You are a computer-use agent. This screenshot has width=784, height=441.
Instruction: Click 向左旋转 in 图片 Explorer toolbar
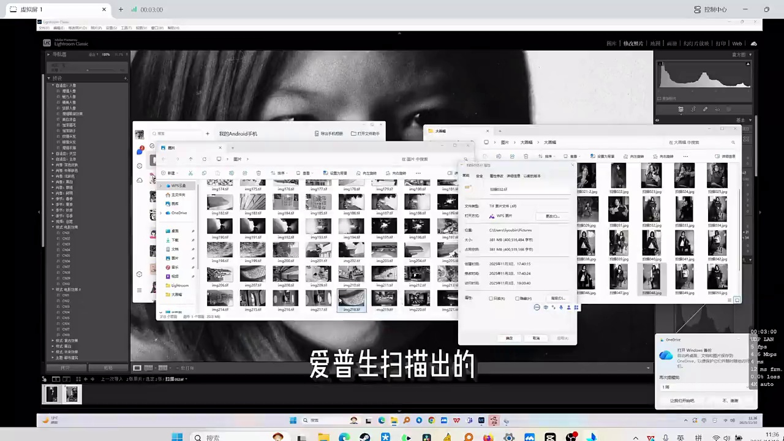tap(367, 173)
